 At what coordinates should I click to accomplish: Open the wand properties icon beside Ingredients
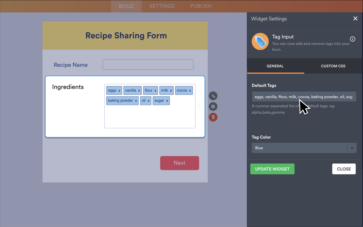coord(213,96)
